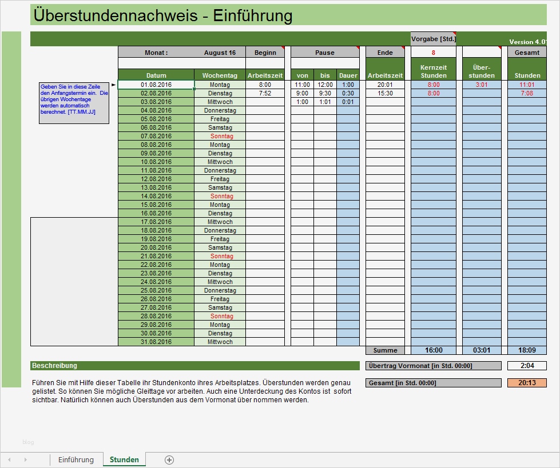
Task: Add a new sheet with the plus icon
Action: pyautogui.click(x=169, y=460)
